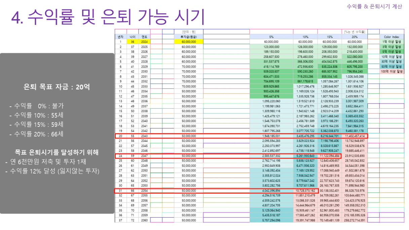Viewport: 409px width, 230px height.
Task: Click the '1억 이상 달성' legend cell
Action: pyautogui.click(x=392, y=42)
